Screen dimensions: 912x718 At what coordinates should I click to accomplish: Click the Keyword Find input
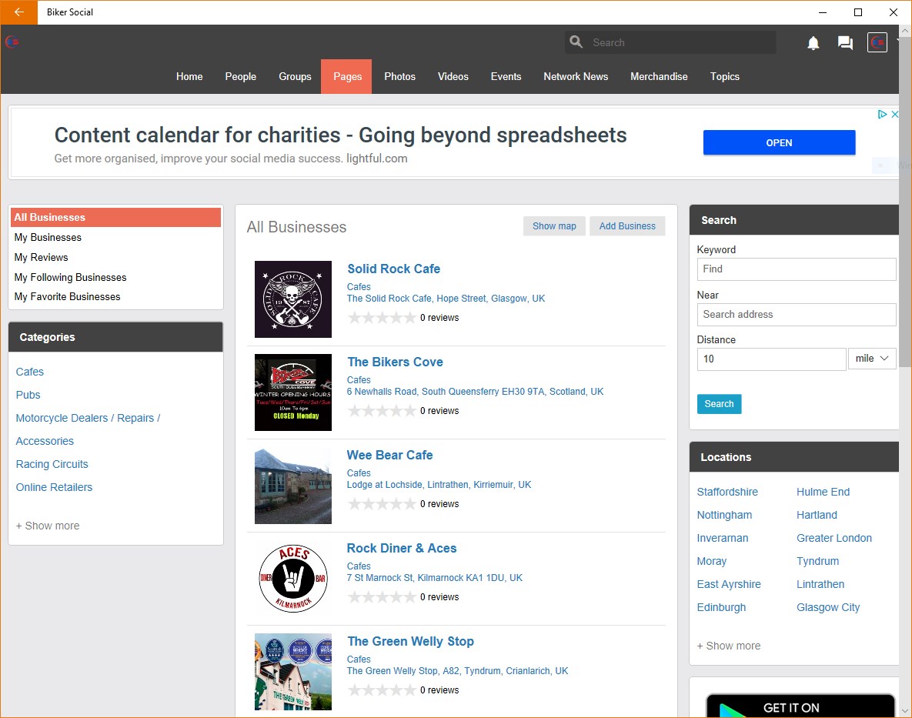[x=797, y=269]
